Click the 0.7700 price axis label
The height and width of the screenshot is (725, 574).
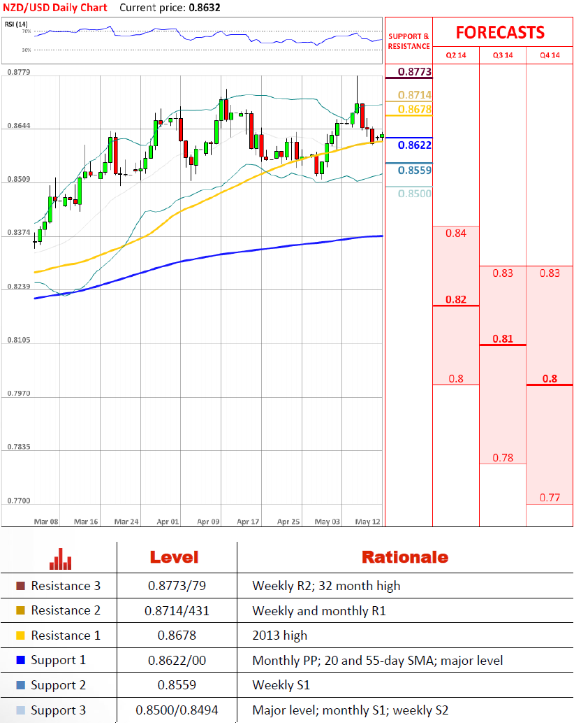pyautogui.click(x=18, y=501)
